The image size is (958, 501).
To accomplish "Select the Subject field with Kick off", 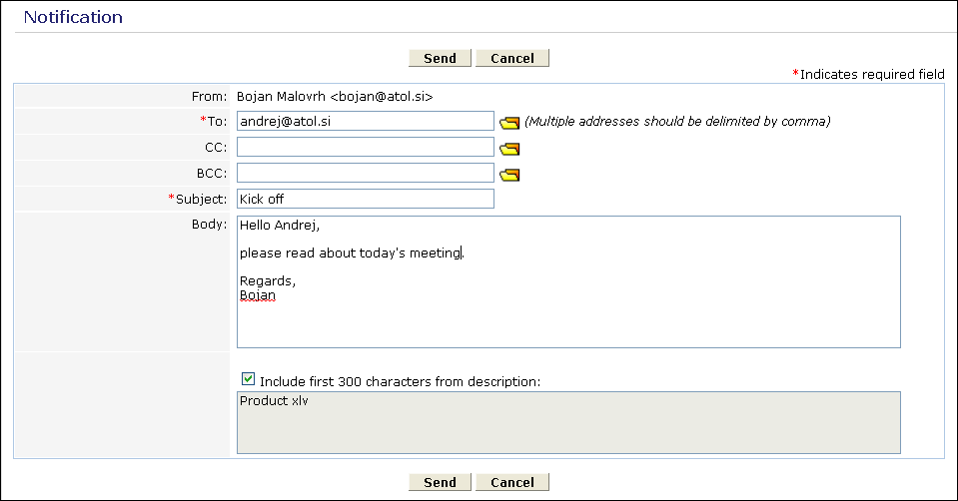I will [x=365, y=199].
